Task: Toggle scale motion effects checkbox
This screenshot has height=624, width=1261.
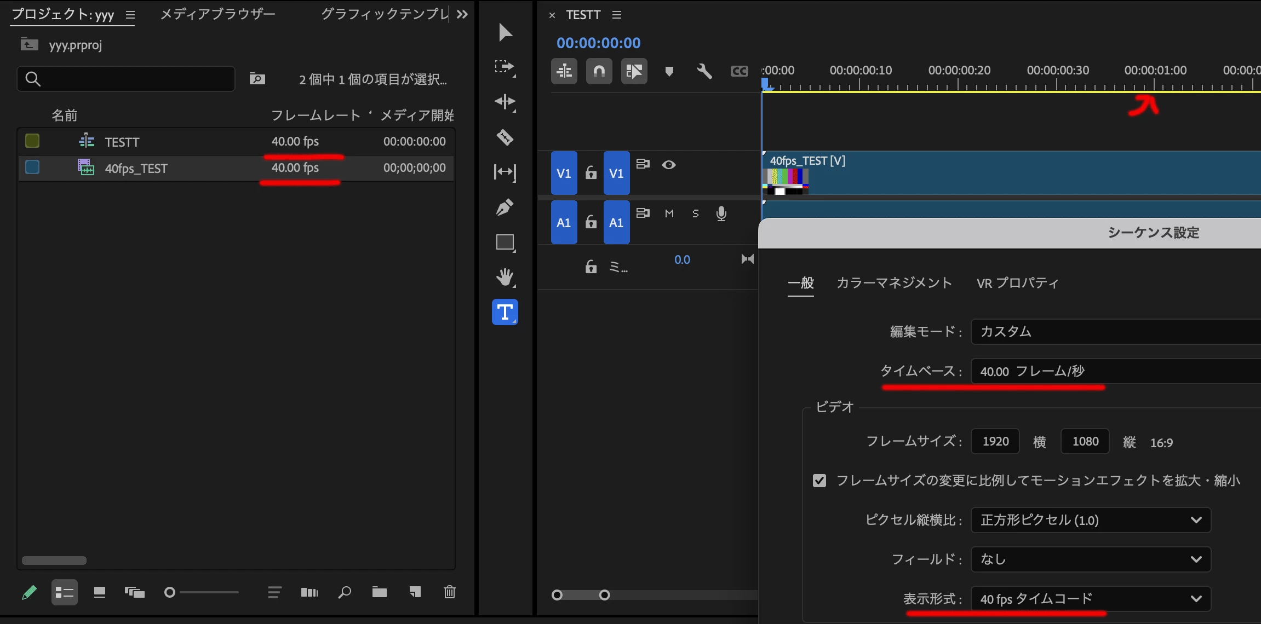Action: point(819,481)
